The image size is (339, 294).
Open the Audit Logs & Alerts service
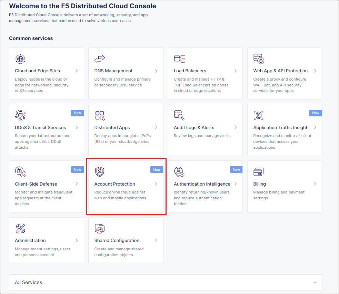click(x=195, y=127)
